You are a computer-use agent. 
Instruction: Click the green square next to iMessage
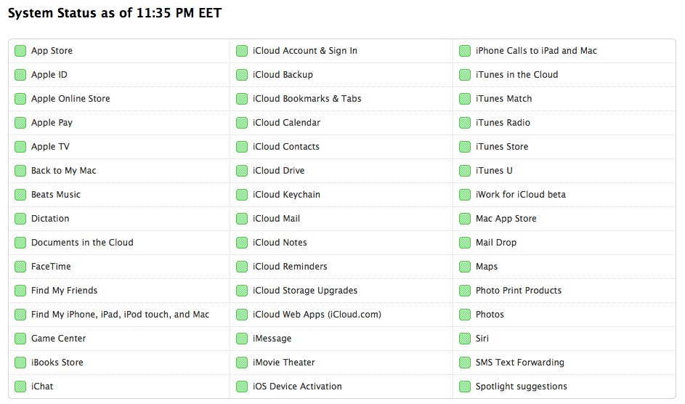[x=242, y=339]
